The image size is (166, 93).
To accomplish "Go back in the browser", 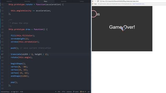I will click(x=93, y=1).
